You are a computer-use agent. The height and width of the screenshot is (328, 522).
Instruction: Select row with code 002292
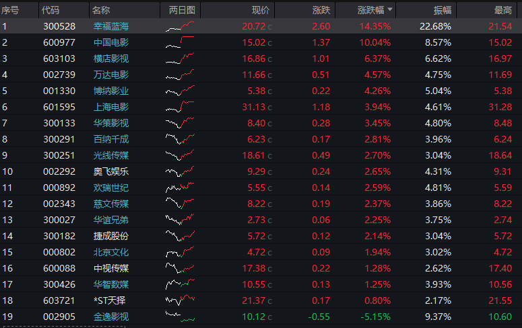(x=261, y=171)
